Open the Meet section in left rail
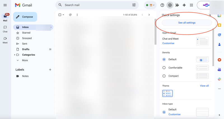The height and width of the screenshot is (119, 224). [x=5, y=40]
